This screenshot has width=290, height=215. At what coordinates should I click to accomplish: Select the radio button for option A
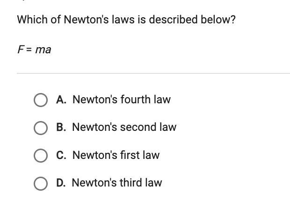[41, 100]
